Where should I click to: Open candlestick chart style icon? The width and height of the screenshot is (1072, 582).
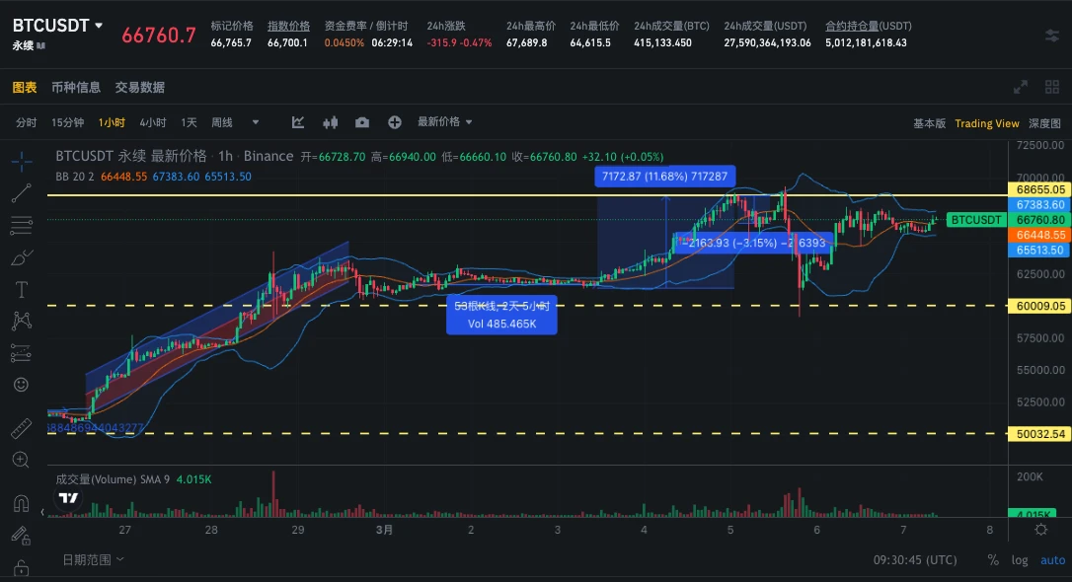331,122
